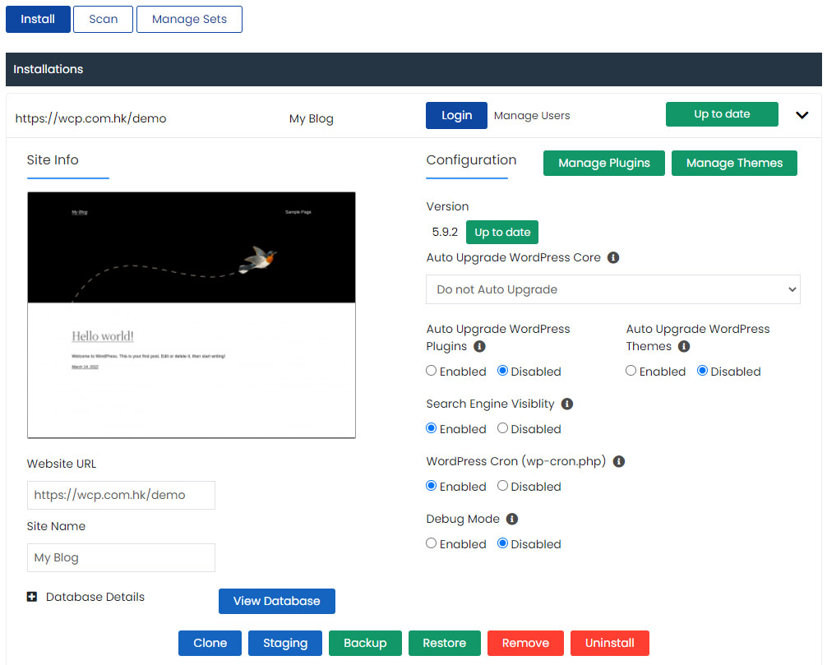Switch to the Scan tab

click(103, 19)
